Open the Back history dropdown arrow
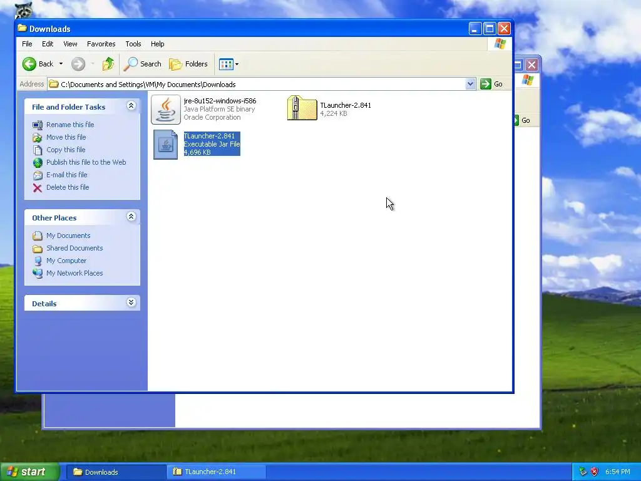The height and width of the screenshot is (481, 641). pos(61,64)
